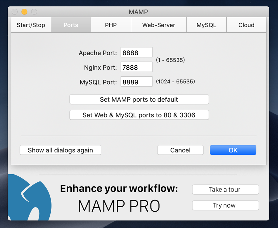
Task: Click Show all dialogs again button
Action: (61, 150)
